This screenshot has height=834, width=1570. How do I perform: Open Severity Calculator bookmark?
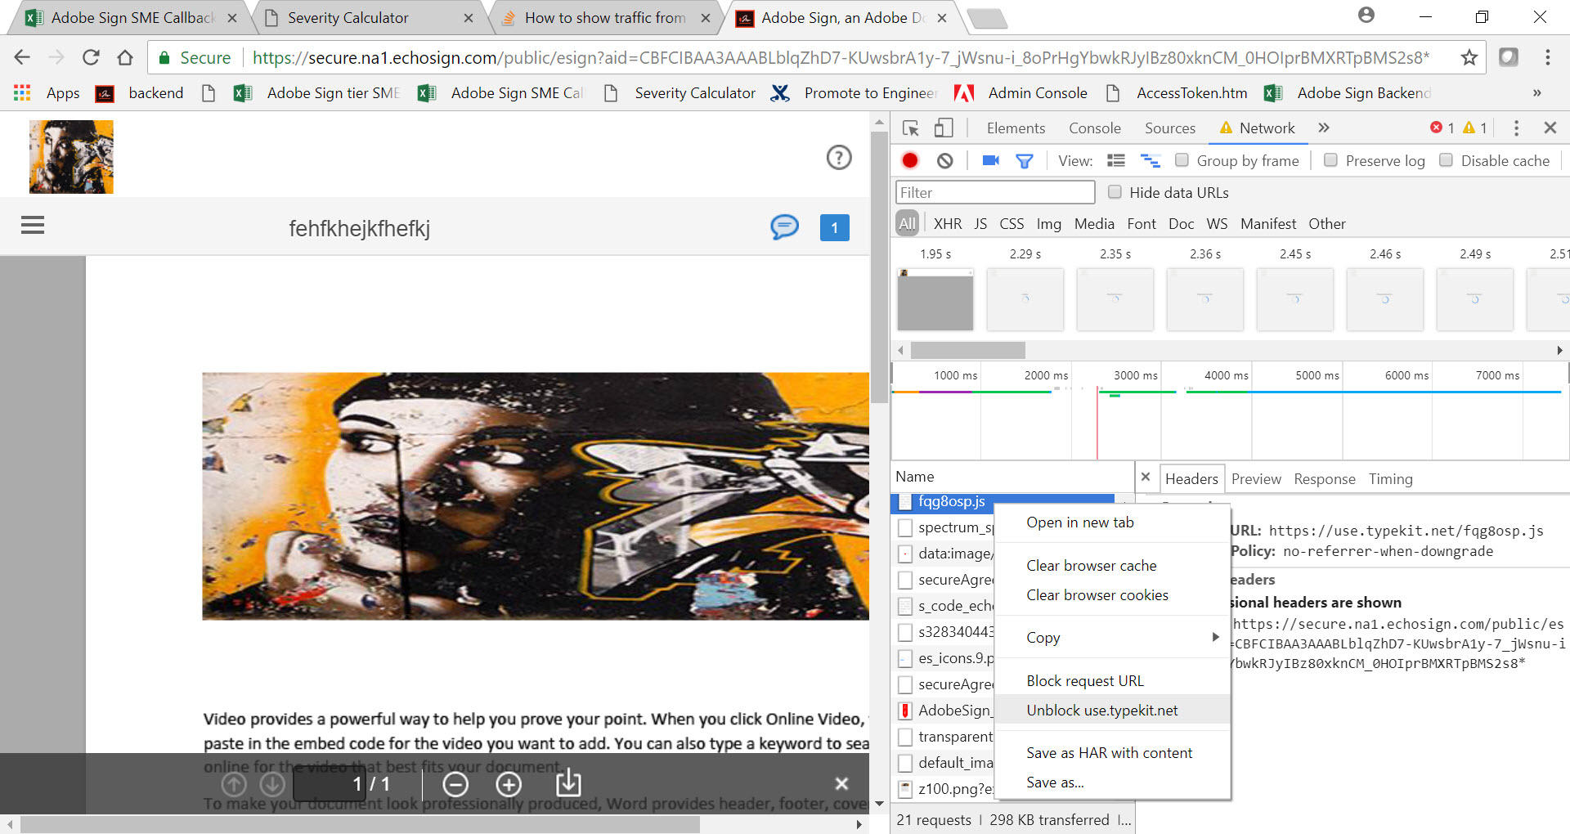(x=680, y=93)
